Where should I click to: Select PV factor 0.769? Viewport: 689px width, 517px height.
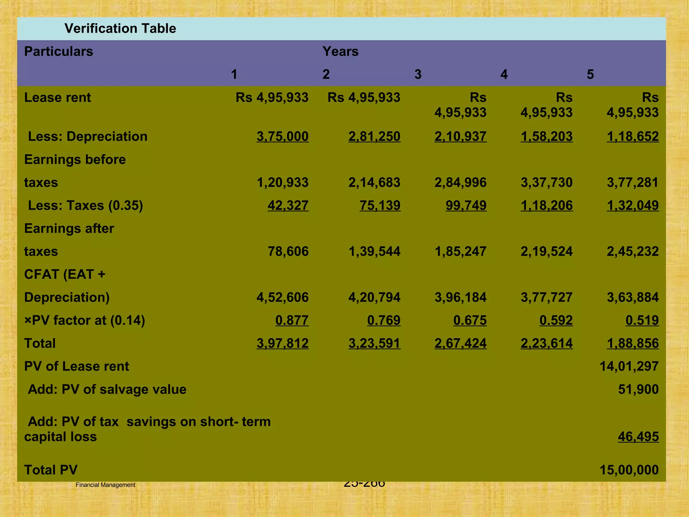tap(384, 320)
